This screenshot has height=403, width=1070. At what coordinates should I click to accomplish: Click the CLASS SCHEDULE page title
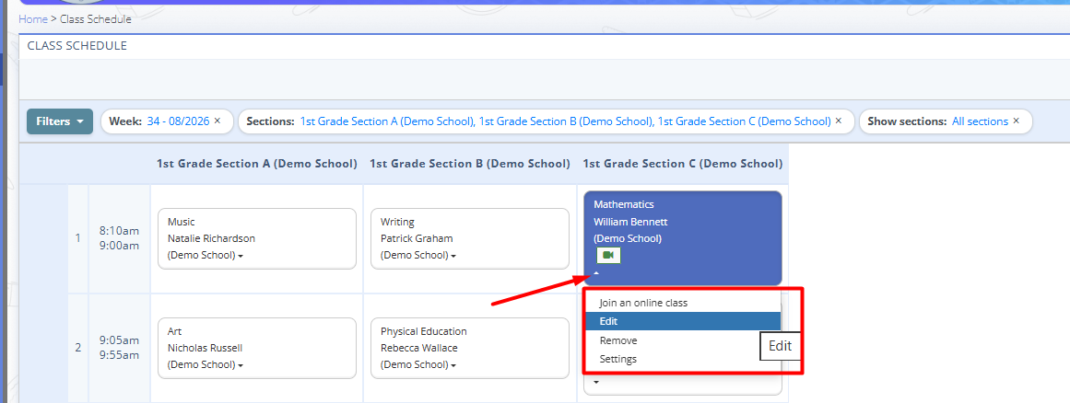point(76,46)
